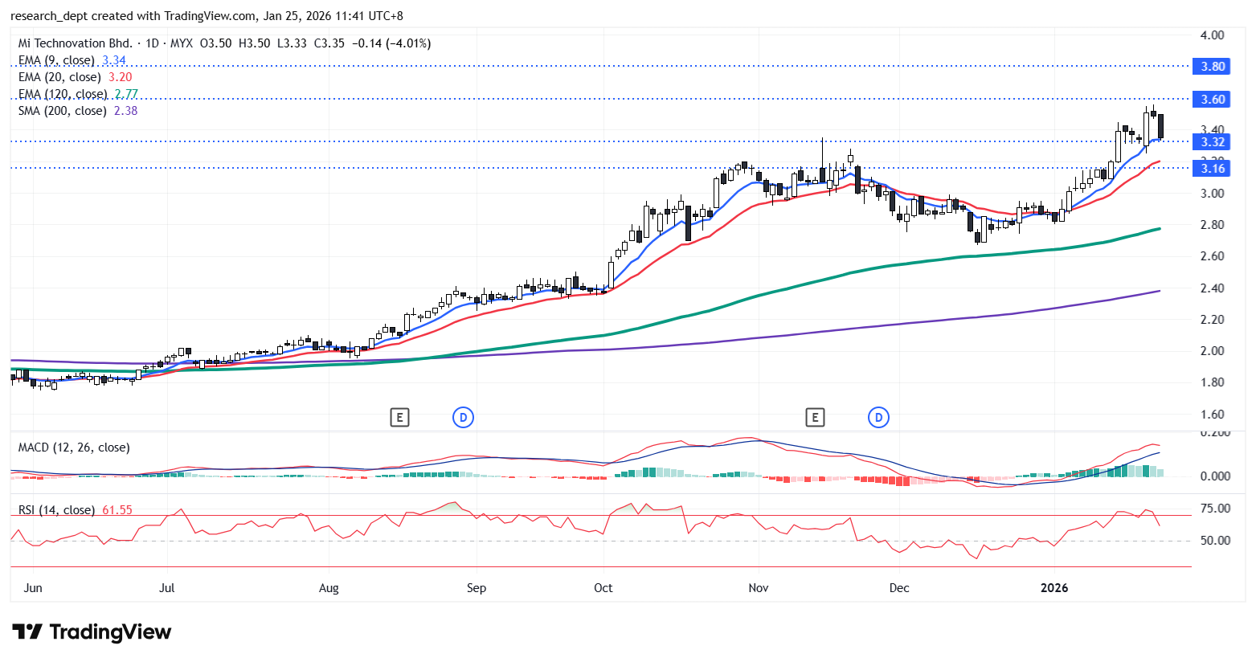Click the 2026 label on time axis
The height and width of the screenshot is (662, 1256).
coord(1053,588)
